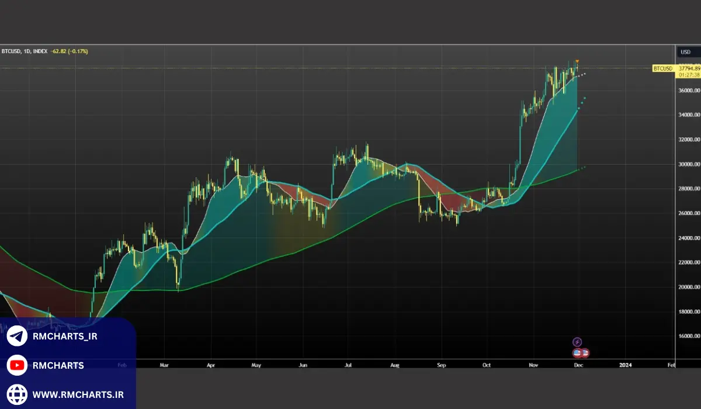This screenshot has width=701, height=409.
Task: Click the RMCHARTS YouTube channel name
Action: (58, 366)
